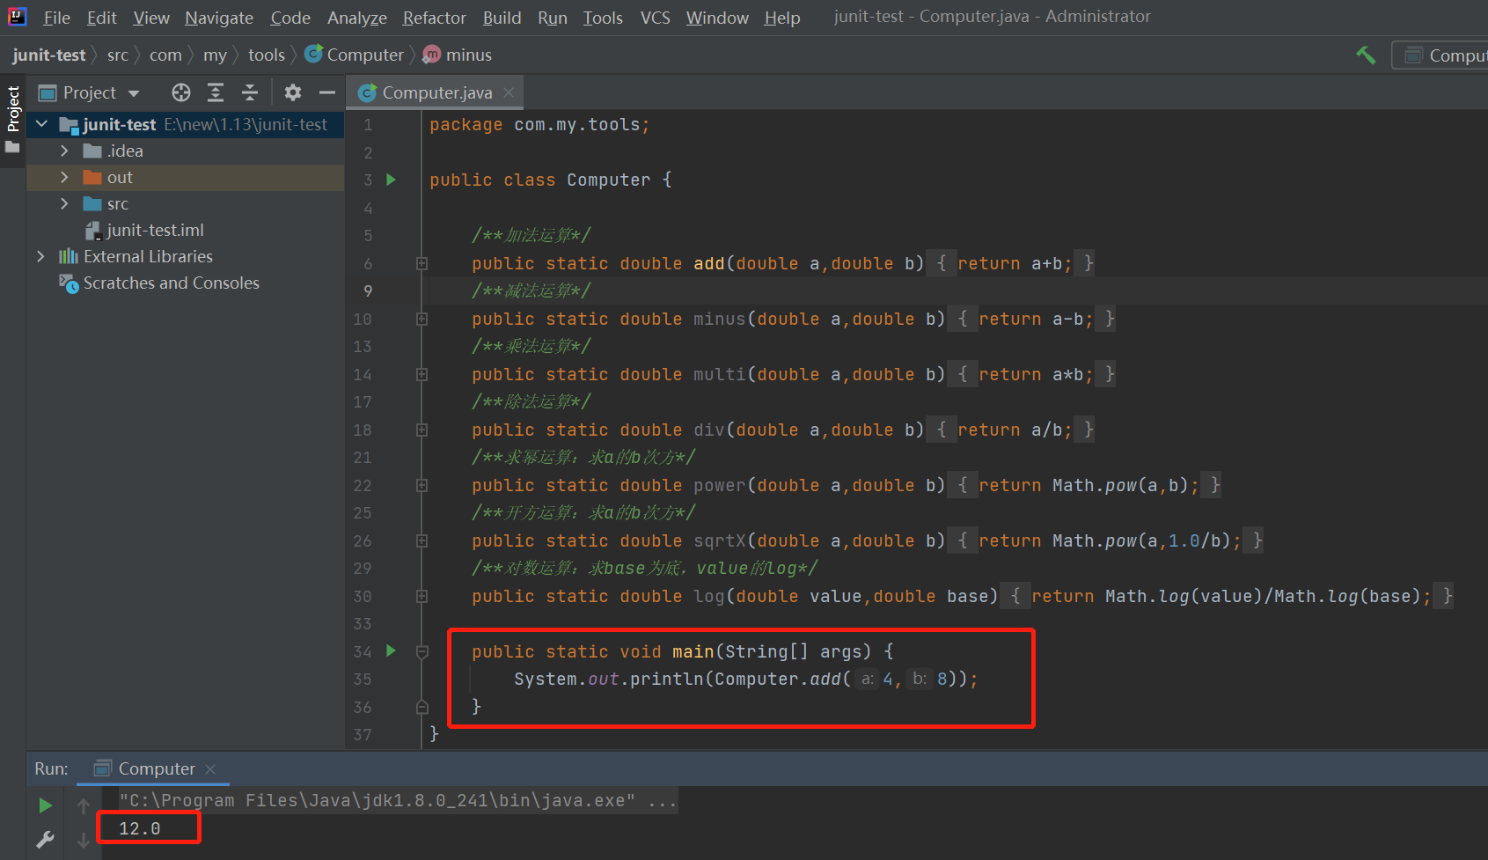Viewport: 1488px width, 860px height.
Task: Collapse the junit-test root node
Action: 40,125
